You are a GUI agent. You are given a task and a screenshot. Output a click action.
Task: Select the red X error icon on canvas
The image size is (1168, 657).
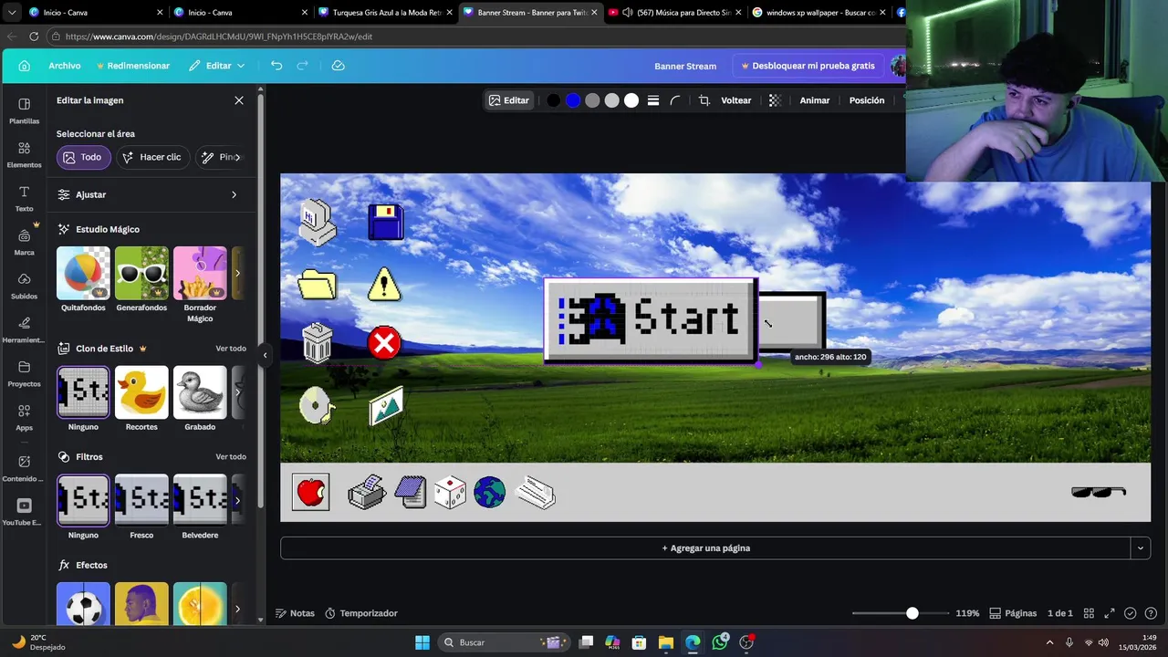pyautogui.click(x=384, y=343)
